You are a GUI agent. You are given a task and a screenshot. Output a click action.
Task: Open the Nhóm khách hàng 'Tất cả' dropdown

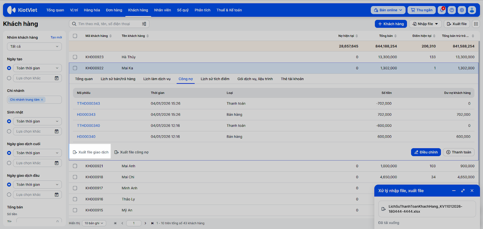coord(34,46)
